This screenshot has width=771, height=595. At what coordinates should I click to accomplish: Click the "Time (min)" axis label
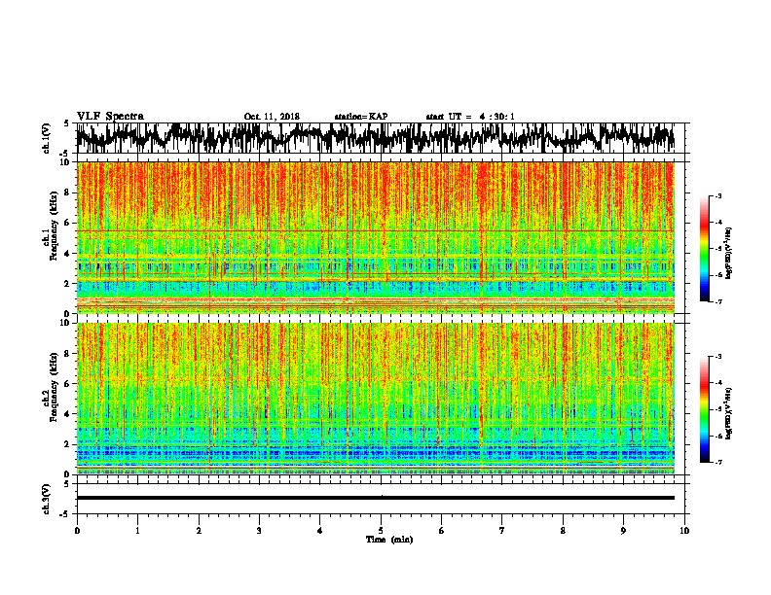pos(389,540)
